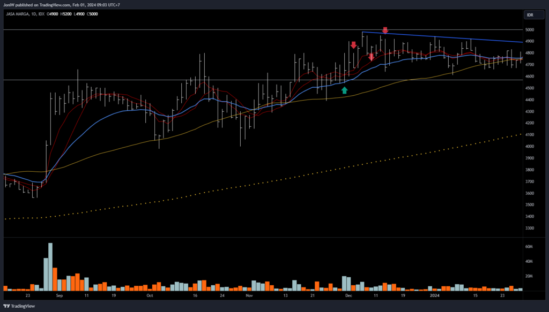Click the Dec label on the time axis
The width and height of the screenshot is (549, 312).
pyautogui.click(x=349, y=295)
